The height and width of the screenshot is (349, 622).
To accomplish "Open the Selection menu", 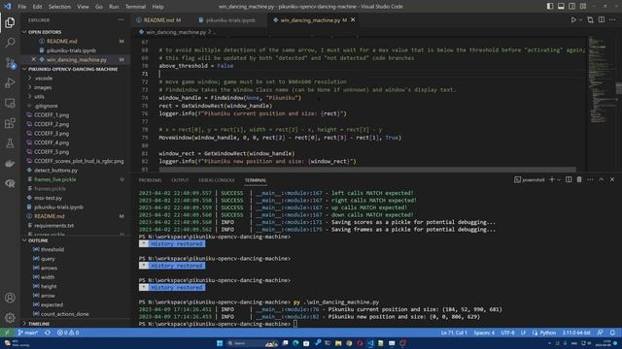I will coord(59,7).
